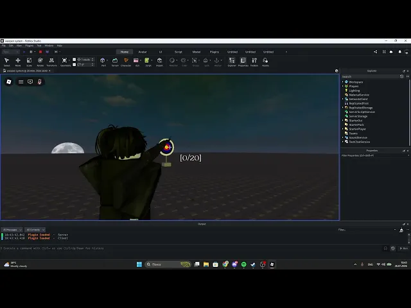Toggle the Explorer panel from the toolbar
This screenshot has height=308, width=411.
click(x=232, y=62)
